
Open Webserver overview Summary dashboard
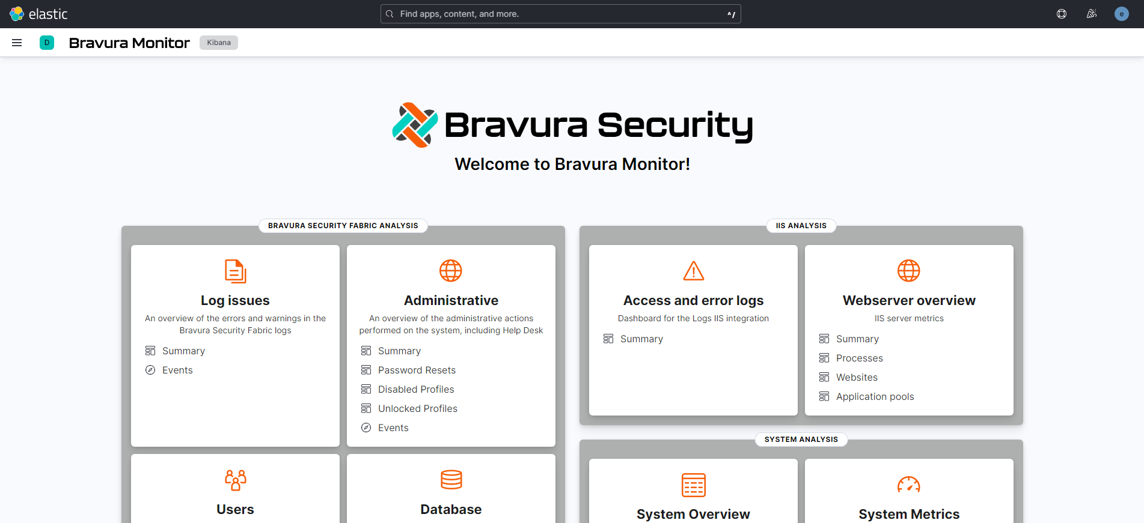point(857,339)
